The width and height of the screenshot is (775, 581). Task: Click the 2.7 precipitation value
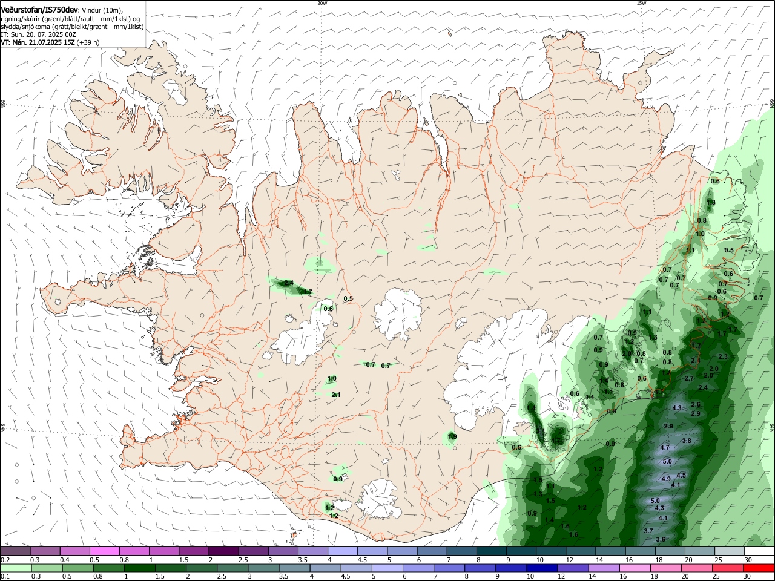[x=689, y=378]
